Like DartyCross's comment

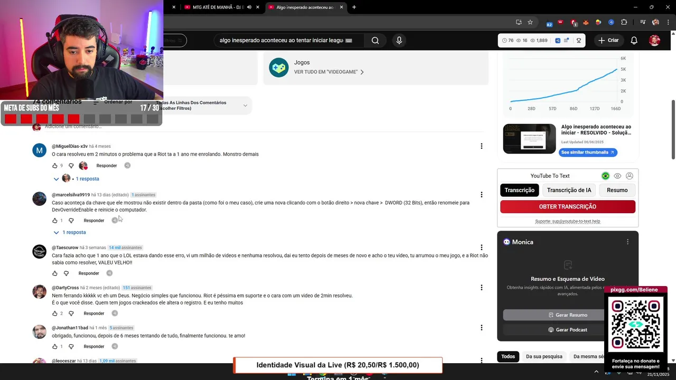click(x=54, y=313)
